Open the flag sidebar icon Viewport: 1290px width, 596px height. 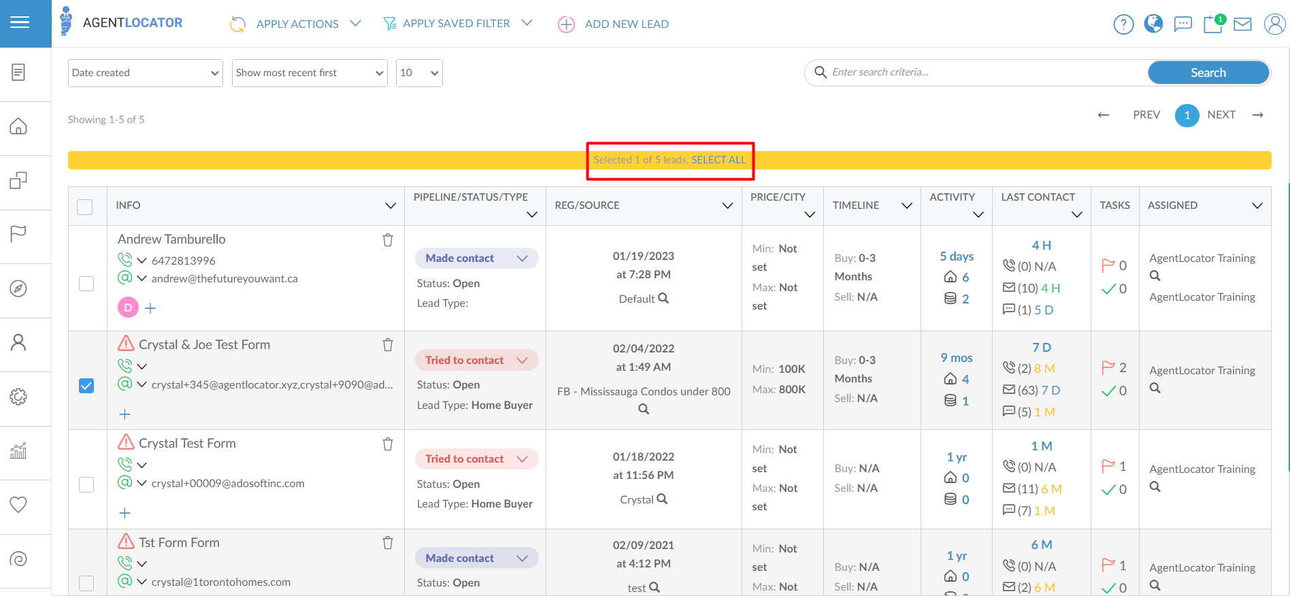[x=19, y=234]
